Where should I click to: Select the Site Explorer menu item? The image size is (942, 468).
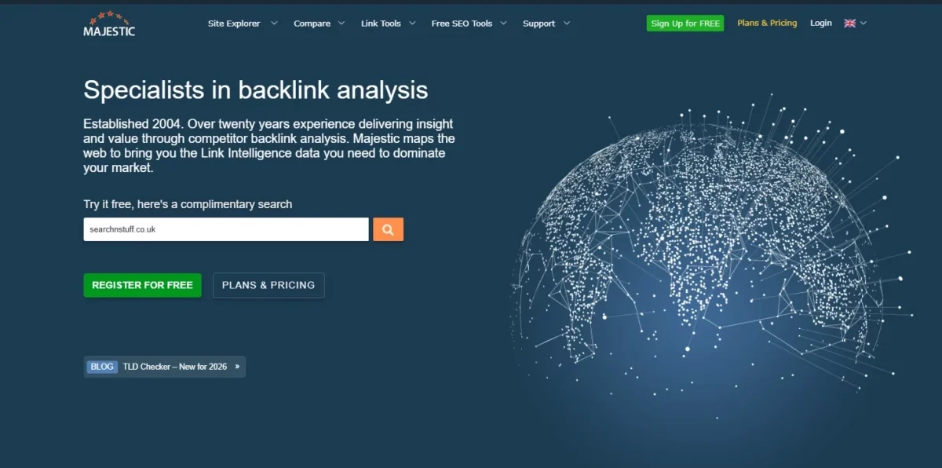point(234,24)
